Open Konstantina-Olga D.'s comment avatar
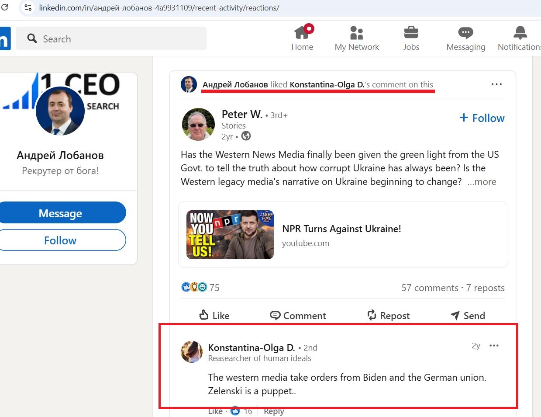 tap(192, 352)
